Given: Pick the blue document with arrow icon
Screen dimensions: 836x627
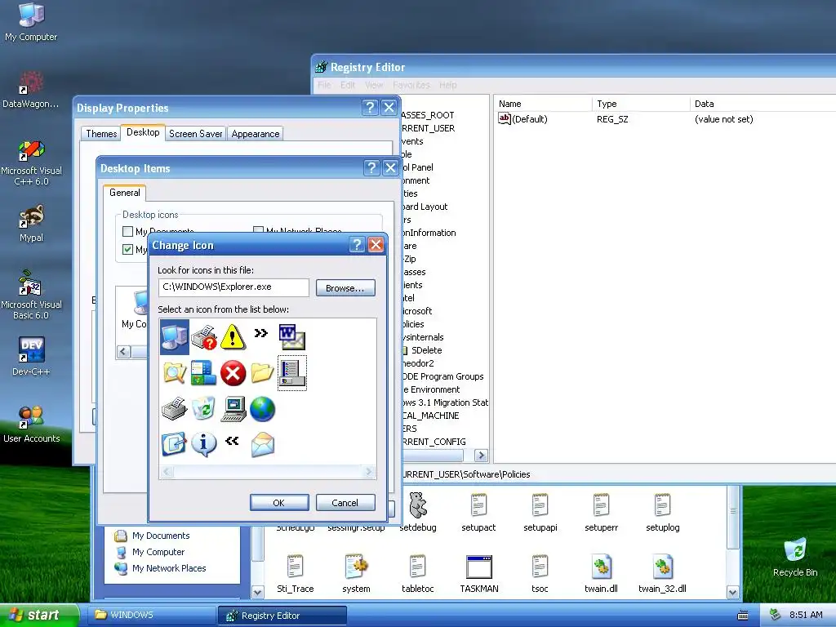Looking at the screenshot, I should point(175,445).
